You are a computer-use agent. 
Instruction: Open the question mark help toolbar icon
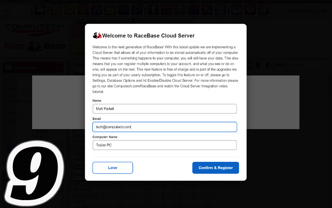(250, 10)
